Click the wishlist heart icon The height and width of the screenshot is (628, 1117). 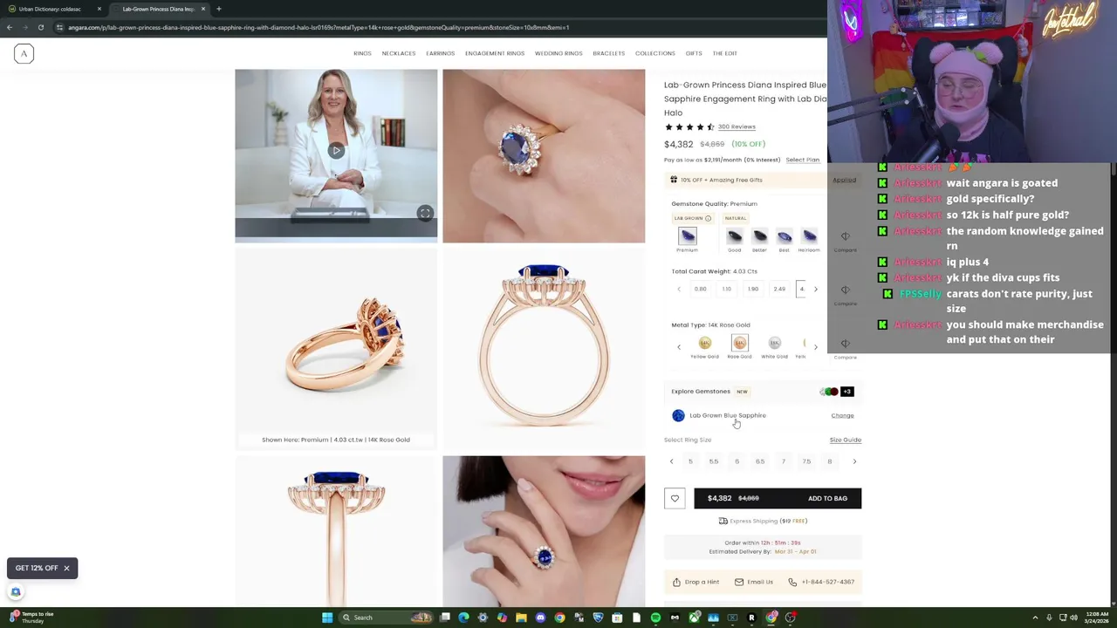point(675,498)
